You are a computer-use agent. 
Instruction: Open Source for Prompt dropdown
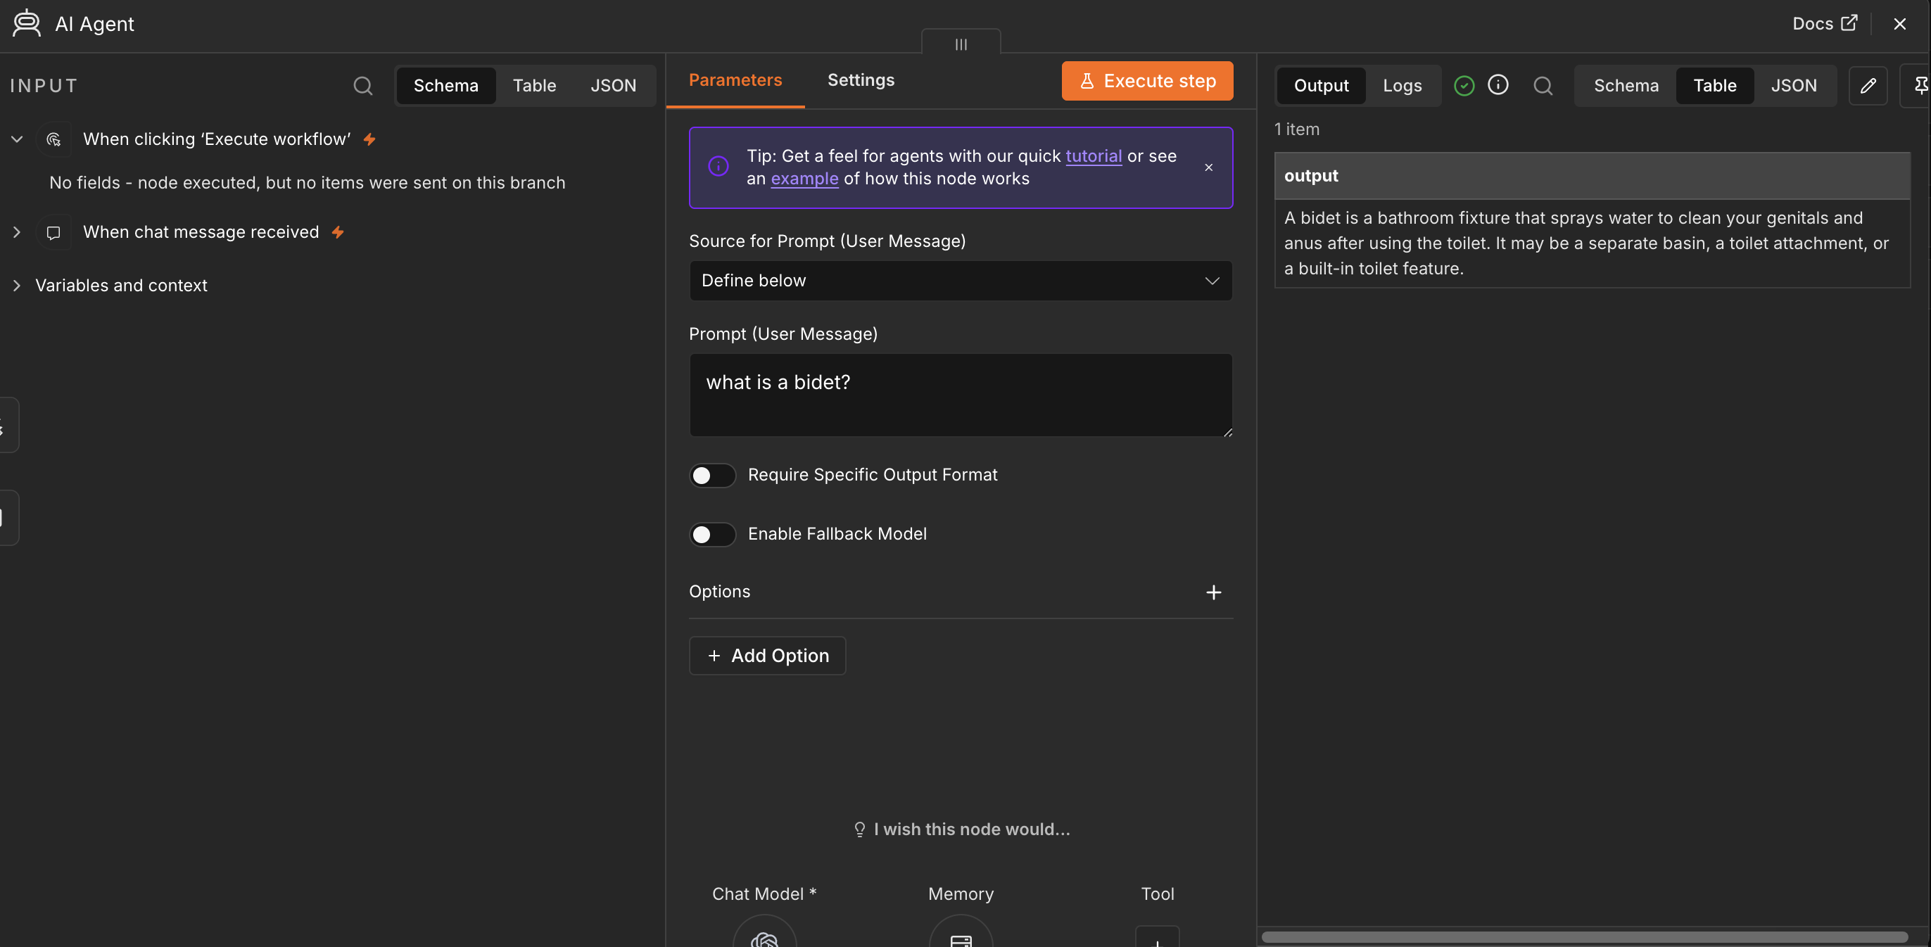(x=961, y=280)
